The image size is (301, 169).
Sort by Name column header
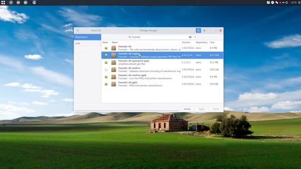pos(115,42)
